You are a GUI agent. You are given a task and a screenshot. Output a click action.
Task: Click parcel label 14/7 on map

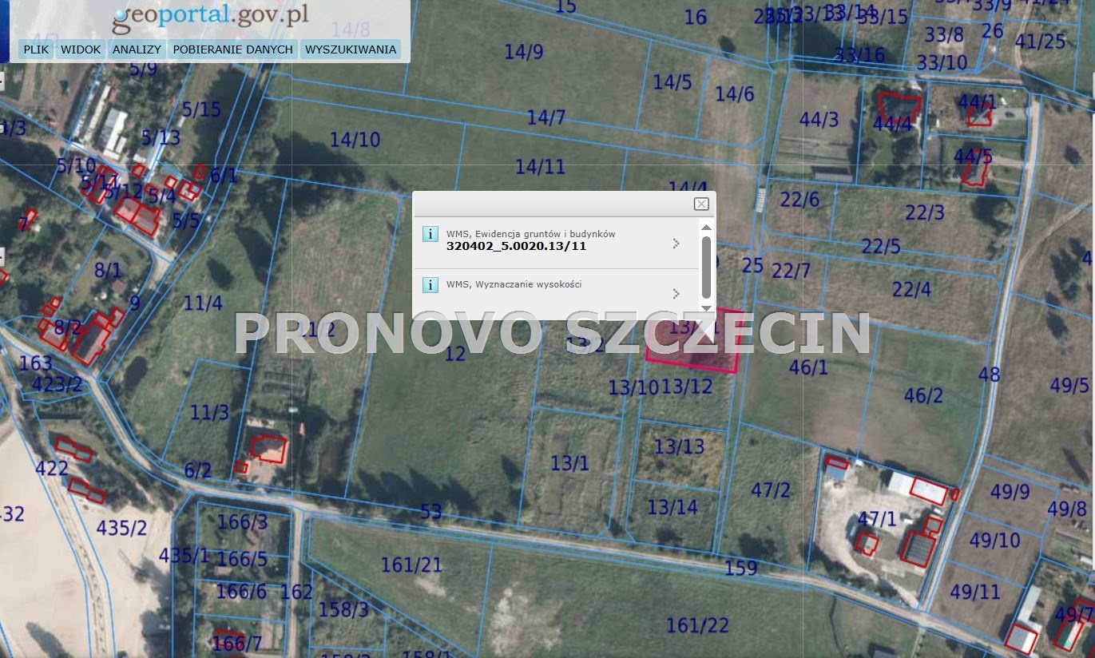[x=546, y=118]
